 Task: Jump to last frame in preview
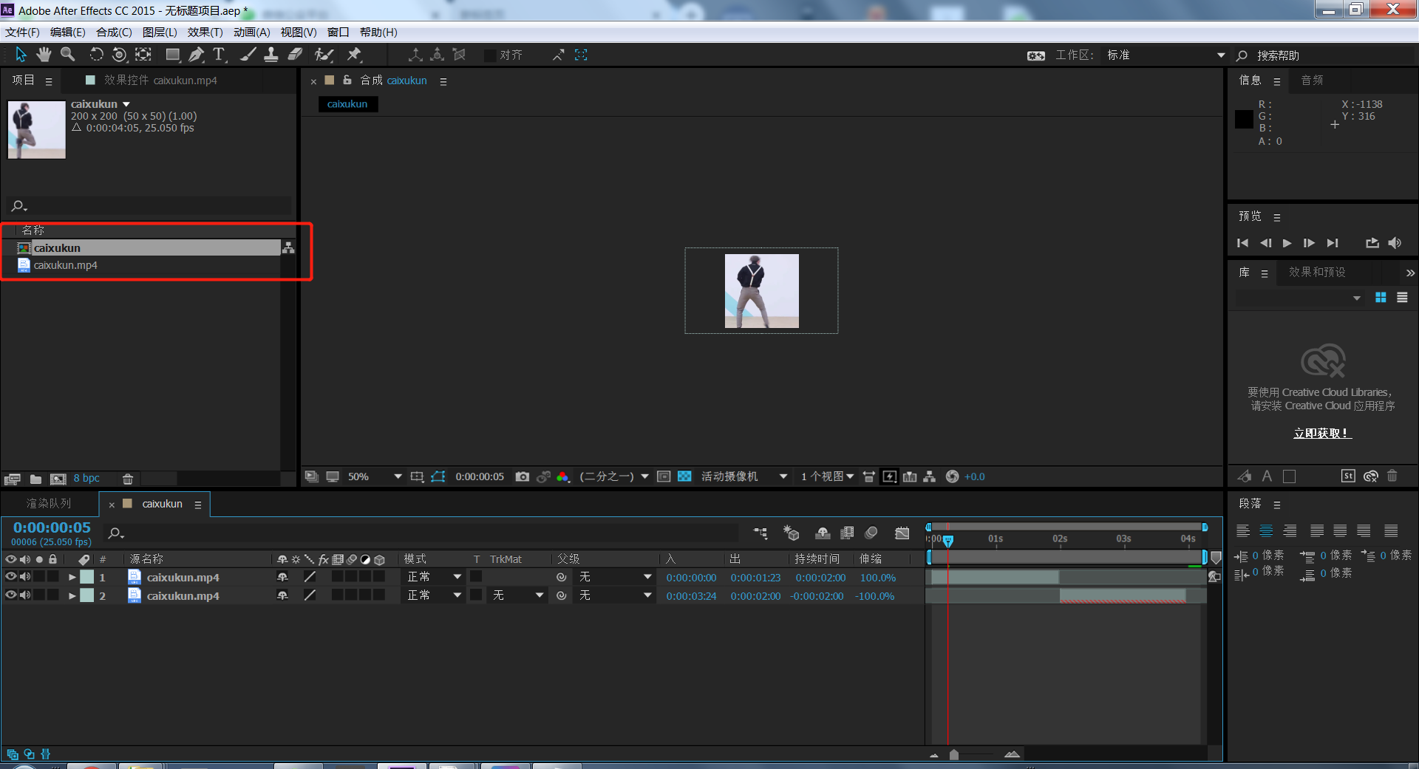[1333, 243]
